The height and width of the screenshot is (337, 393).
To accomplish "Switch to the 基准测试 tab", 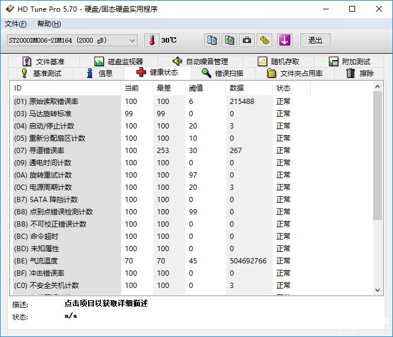I will pos(41,74).
